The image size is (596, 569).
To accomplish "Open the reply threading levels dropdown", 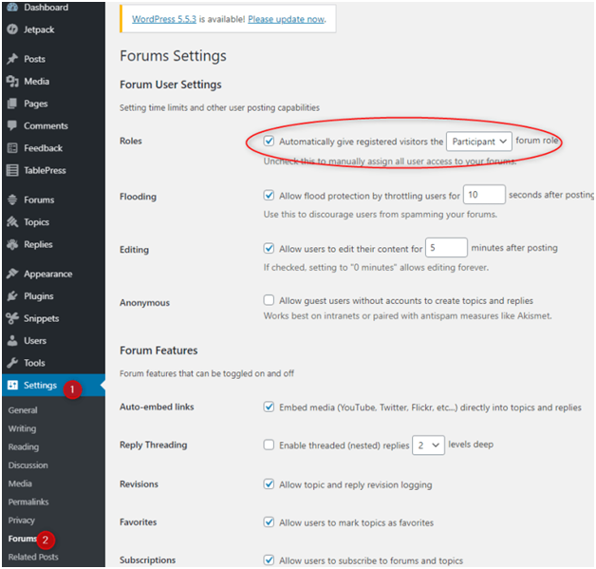I will click(x=428, y=445).
